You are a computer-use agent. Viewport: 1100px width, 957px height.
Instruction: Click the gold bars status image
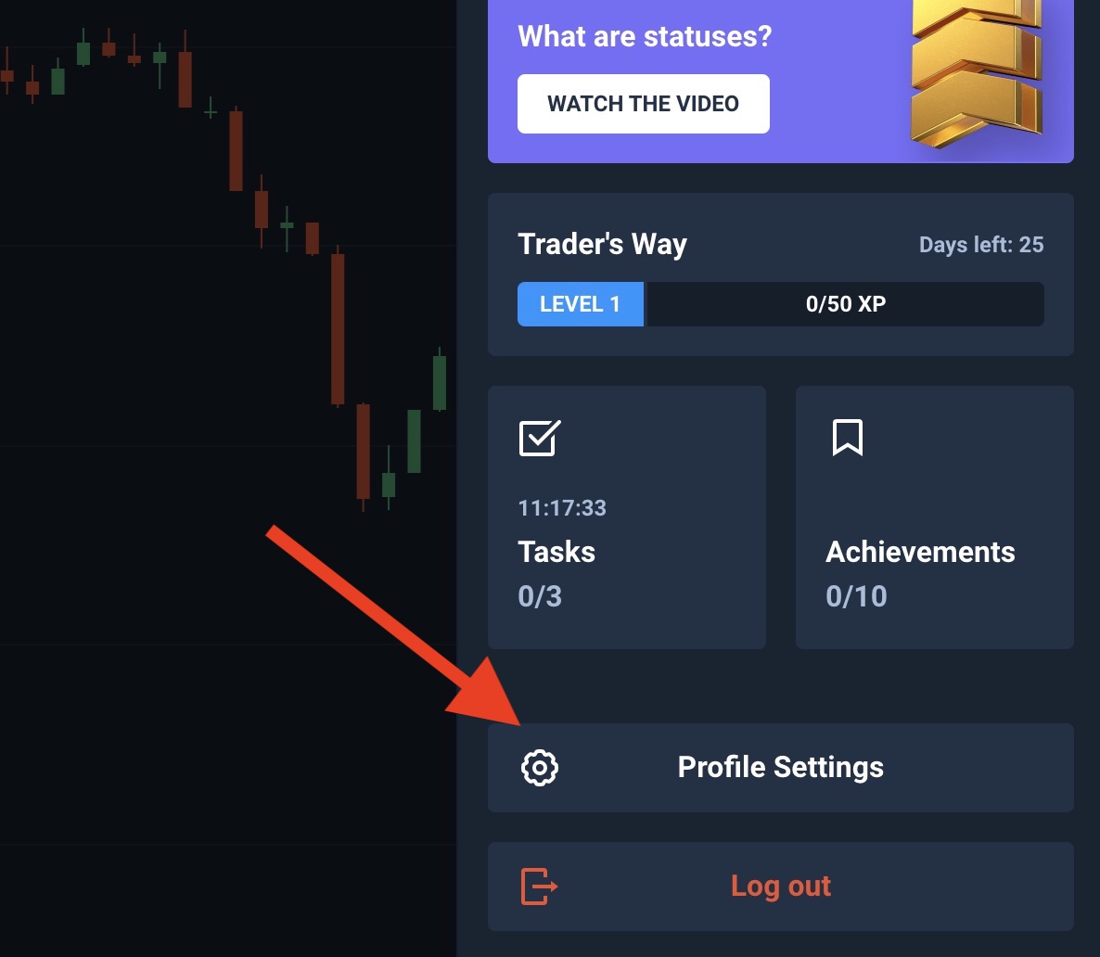pyautogui.click(x=974, y=74)
